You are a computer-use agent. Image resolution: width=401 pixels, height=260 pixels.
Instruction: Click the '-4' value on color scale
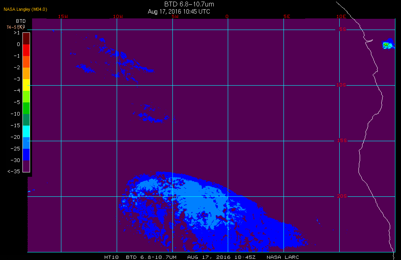16,90
